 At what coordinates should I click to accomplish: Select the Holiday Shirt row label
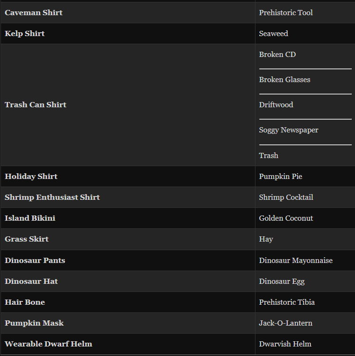click(31, 177)
